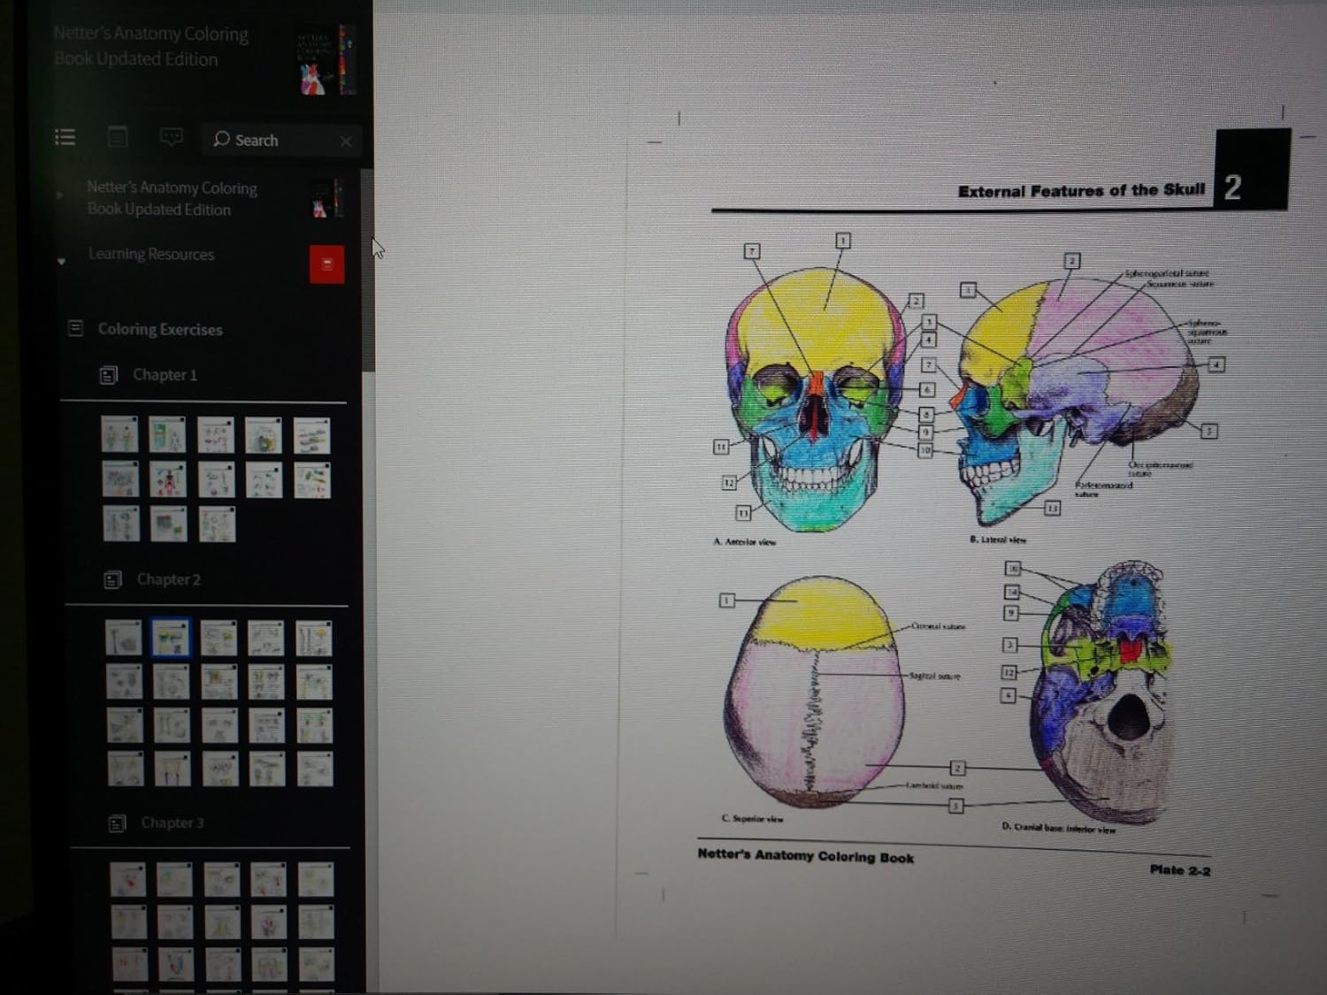Click the magnifier icon in the search box
Screen dimensions: 1327x995
pyautogui.click(x=221, y=140)
